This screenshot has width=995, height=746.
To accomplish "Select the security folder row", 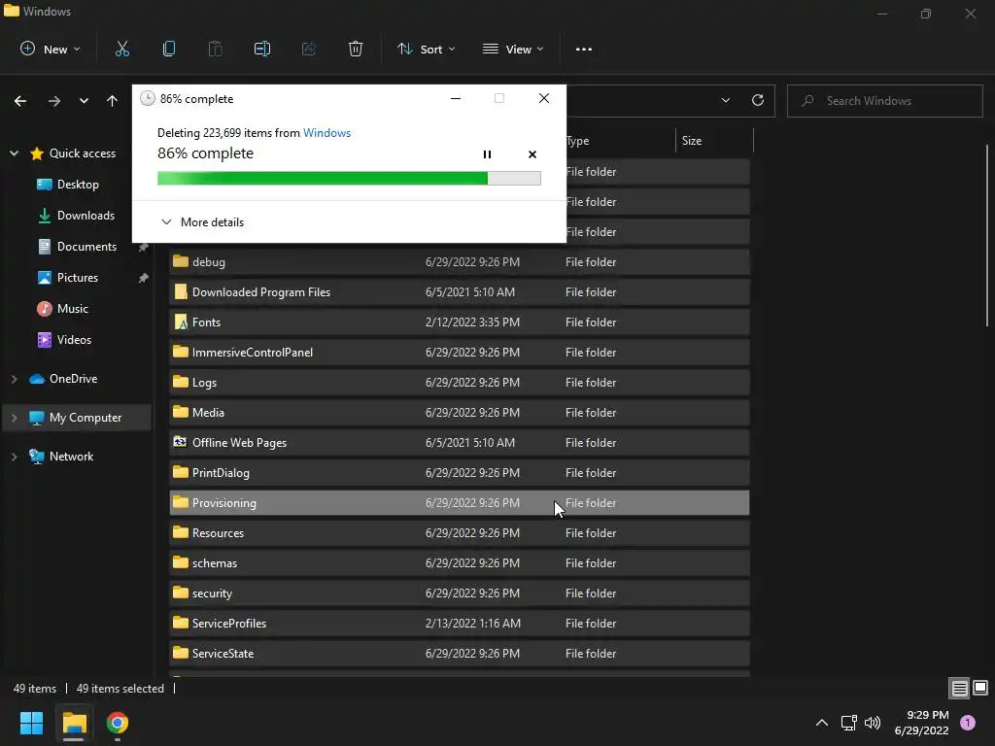I will (x=459, y=593).
